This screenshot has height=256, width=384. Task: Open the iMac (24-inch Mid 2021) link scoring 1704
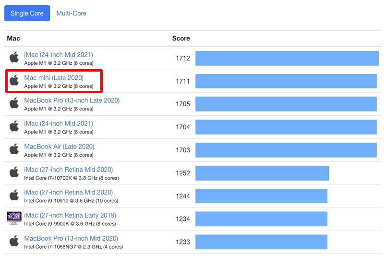[x=59, y=123]
